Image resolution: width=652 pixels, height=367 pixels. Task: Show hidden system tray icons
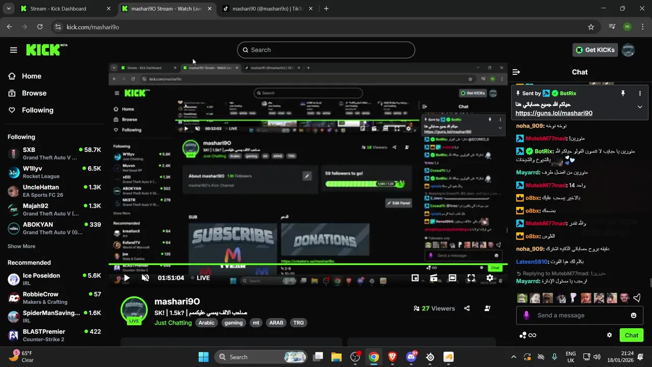513,357
